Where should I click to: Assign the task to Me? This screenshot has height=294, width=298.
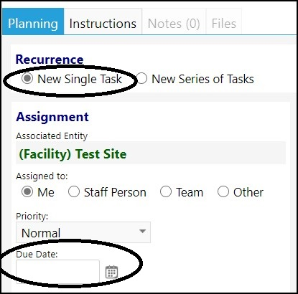click(27, 191)
